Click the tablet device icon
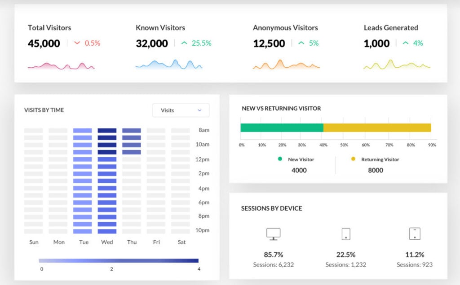The width and height of the screenshot is (460, 285). pos(415,233)
